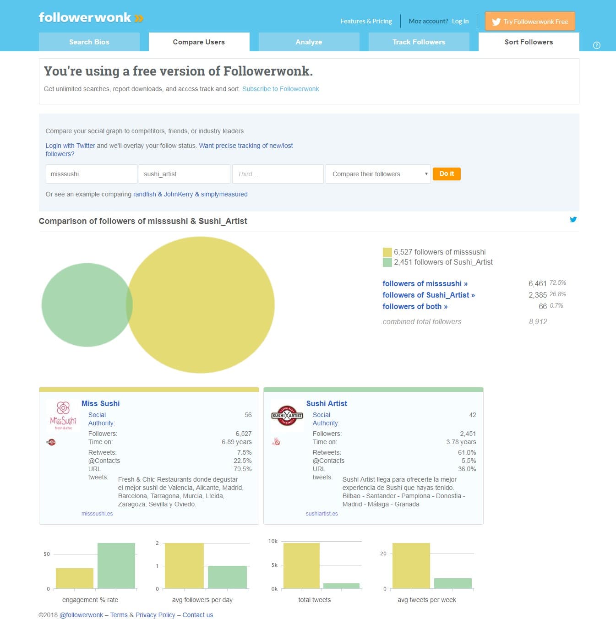The height and width of the screenshot is (619, 616).
Task: Open the Analyze tab
Action: [309, 42]
